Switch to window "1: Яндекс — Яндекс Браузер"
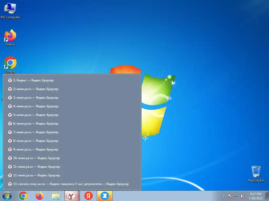This screenshot has width=269, height=201. point(72,80)
